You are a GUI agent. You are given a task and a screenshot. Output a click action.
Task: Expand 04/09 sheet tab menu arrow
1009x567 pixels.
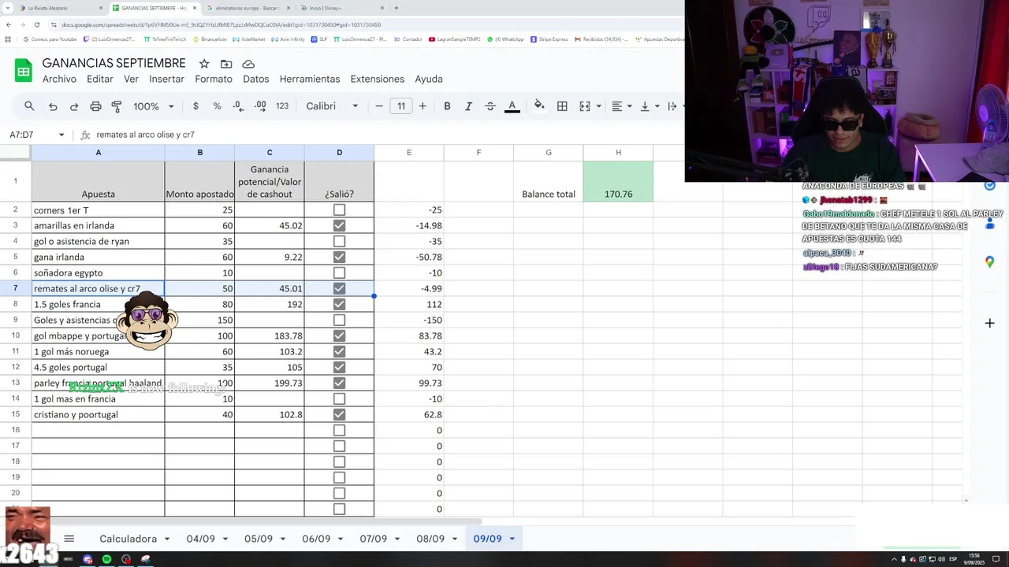coord(225,539)
